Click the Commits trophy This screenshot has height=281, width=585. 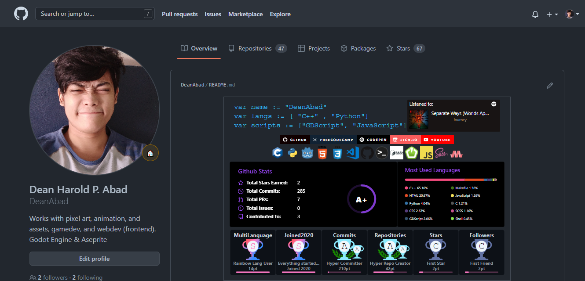point(344,252)
